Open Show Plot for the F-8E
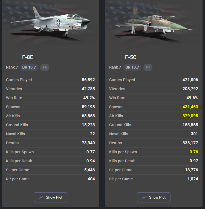The width and height of the screenshot is (205, 209). pos(50,197)
